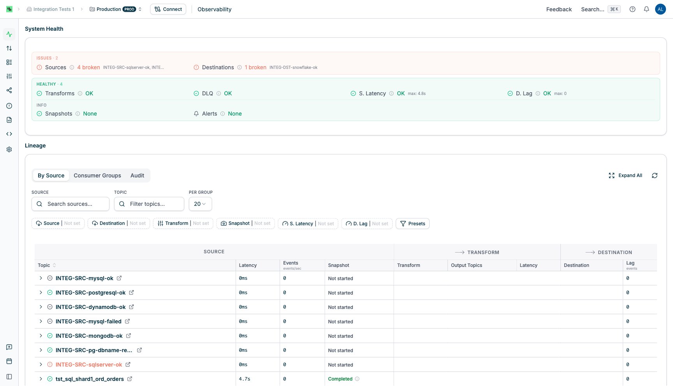Open the code brackets sidebar icon

pyautogui.click(x=9, y=134)
